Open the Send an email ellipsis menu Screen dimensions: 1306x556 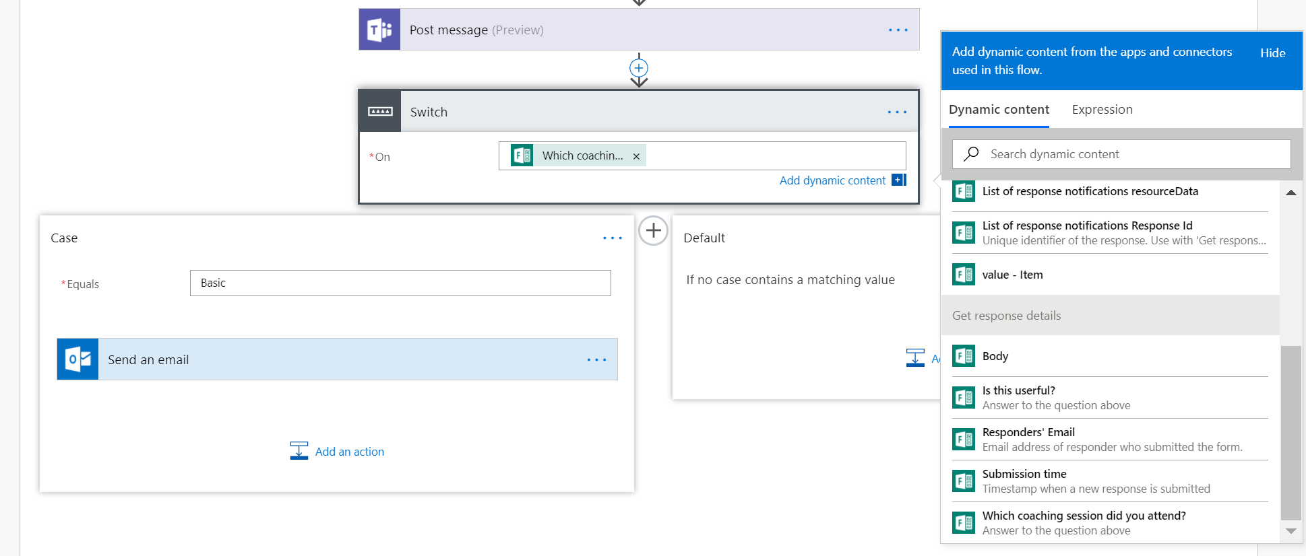pos(596,360)
